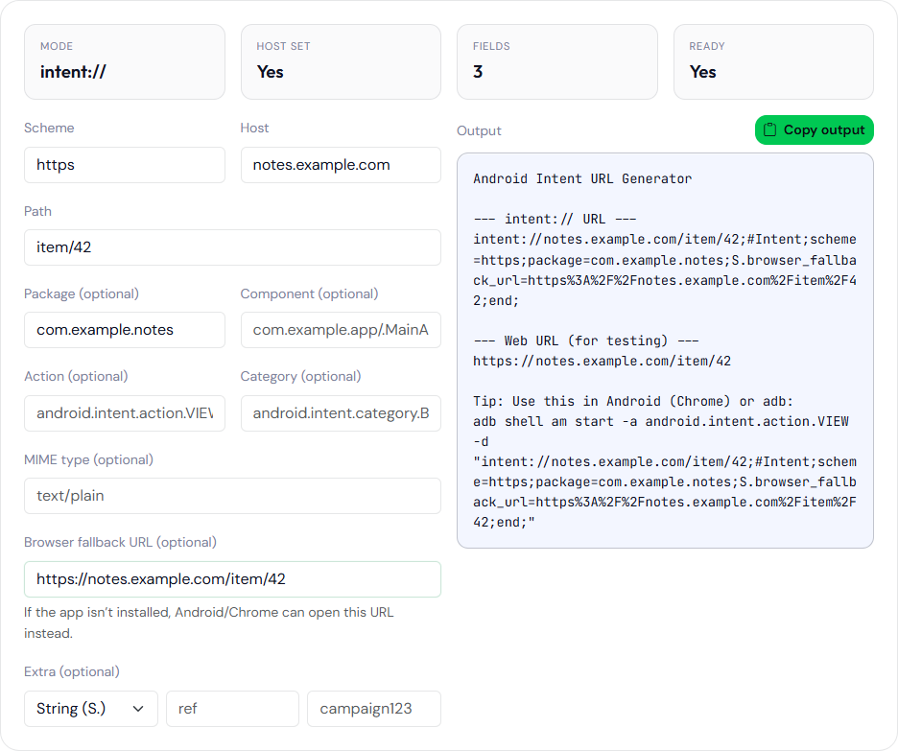The height and width of the screenshot is (751, 898).
Task: Click the 'Path' label
Action: [37, 211]
